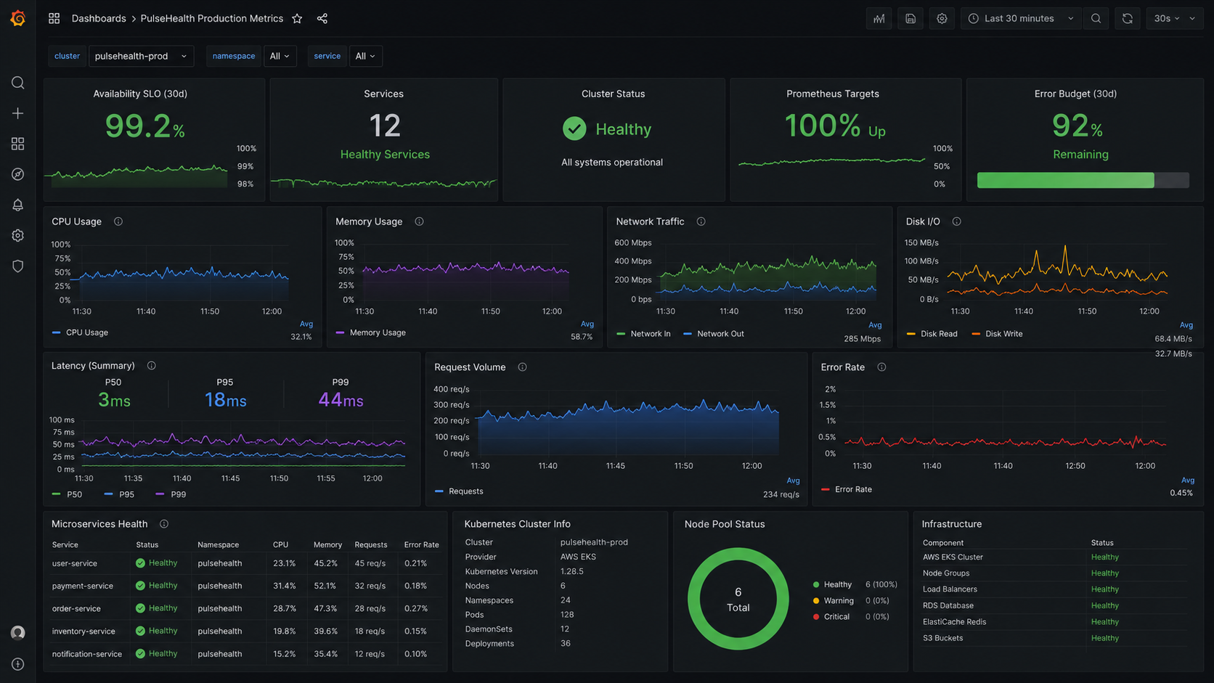
Task: Open the service All dropdown
Action: [x=366, y=56]
